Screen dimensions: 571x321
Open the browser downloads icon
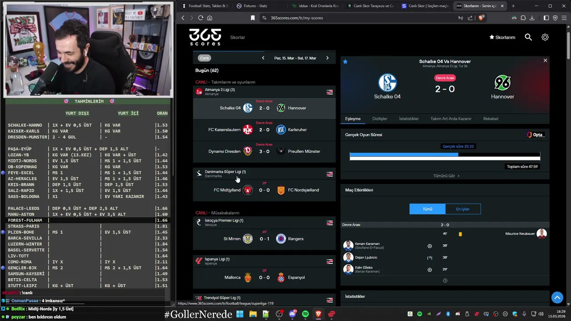(532, 18)
